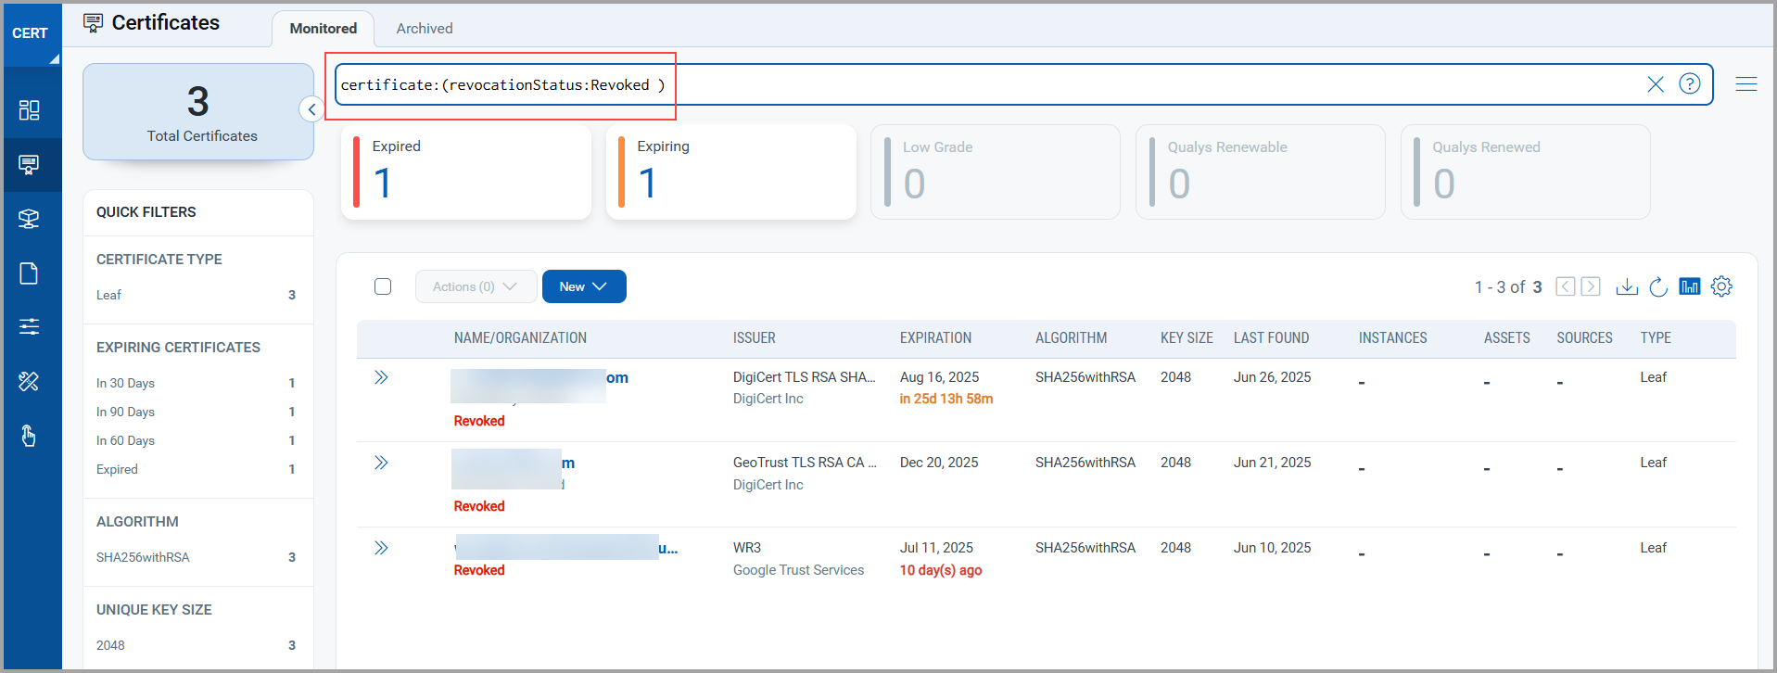The height and width of the screenshot is (673, 1777).
Task: Open the Expiring certificates card
Action: 731,172
